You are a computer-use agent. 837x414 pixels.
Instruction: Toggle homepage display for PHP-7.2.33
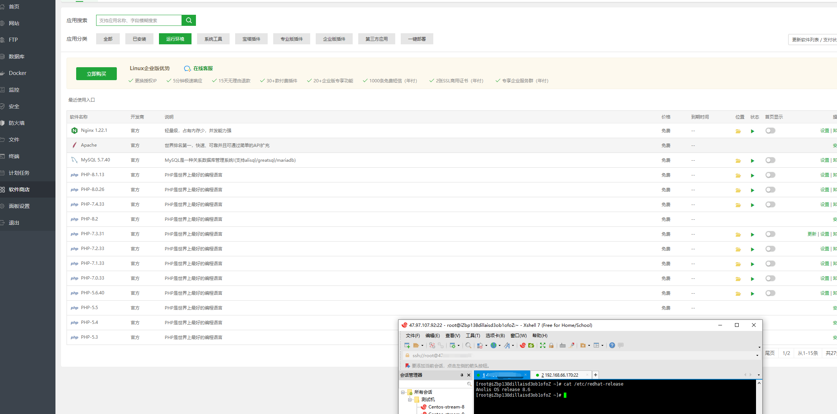[x=770, y=249]
